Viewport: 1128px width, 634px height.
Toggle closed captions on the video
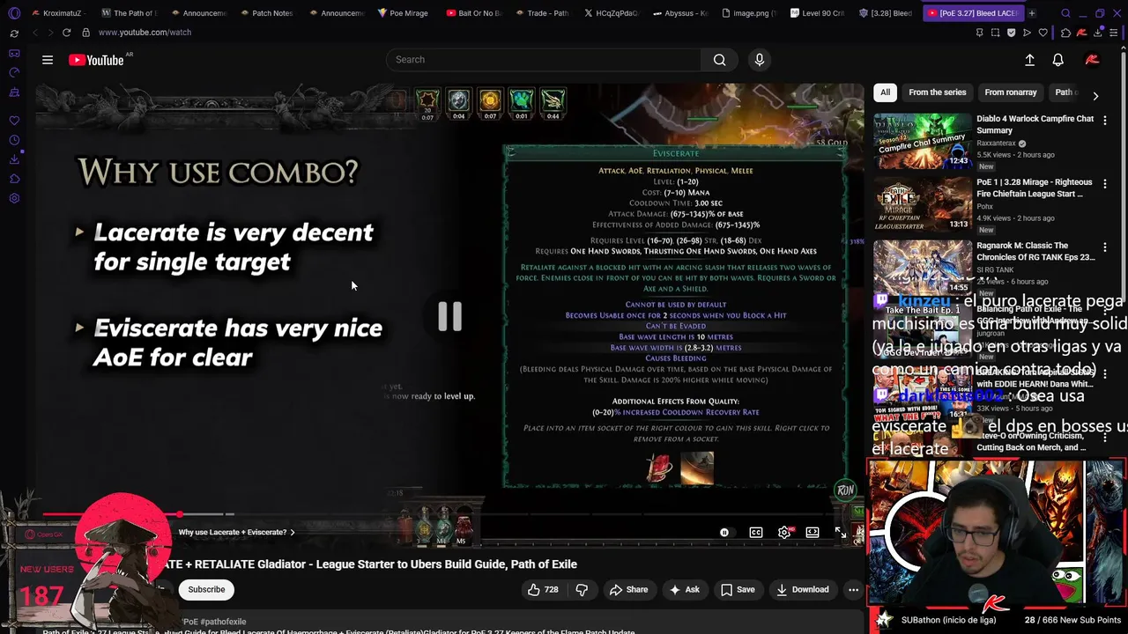pos(756,533)
